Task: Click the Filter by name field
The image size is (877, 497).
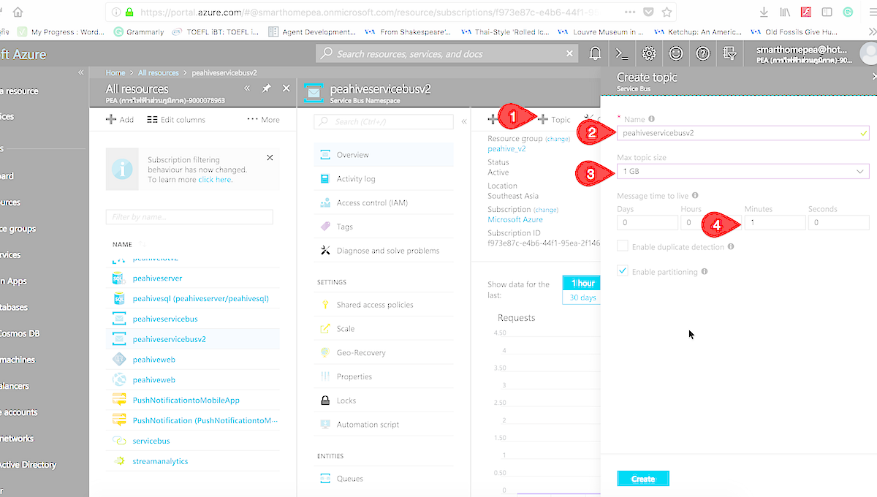Action: click(x=189, y=218)
